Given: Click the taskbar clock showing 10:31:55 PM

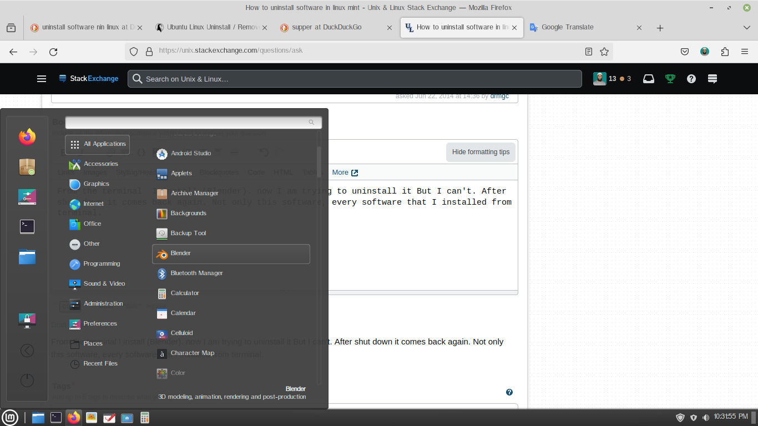Looking at the screenshot, I should point(731,417).
